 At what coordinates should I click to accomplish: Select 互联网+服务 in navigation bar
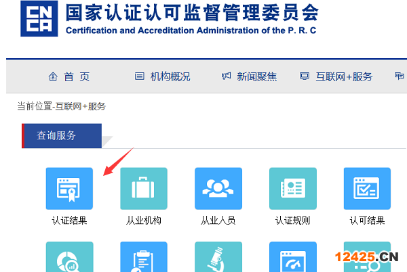coord(336,76)
